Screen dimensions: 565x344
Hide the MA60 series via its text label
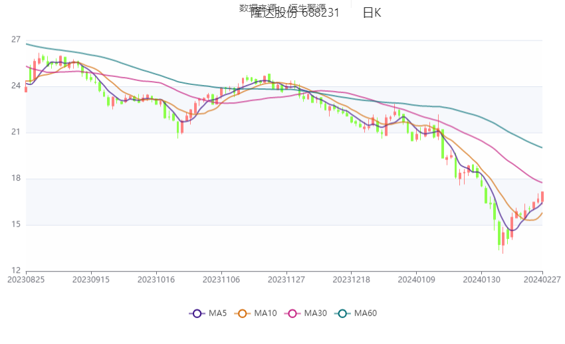point(366,313)
